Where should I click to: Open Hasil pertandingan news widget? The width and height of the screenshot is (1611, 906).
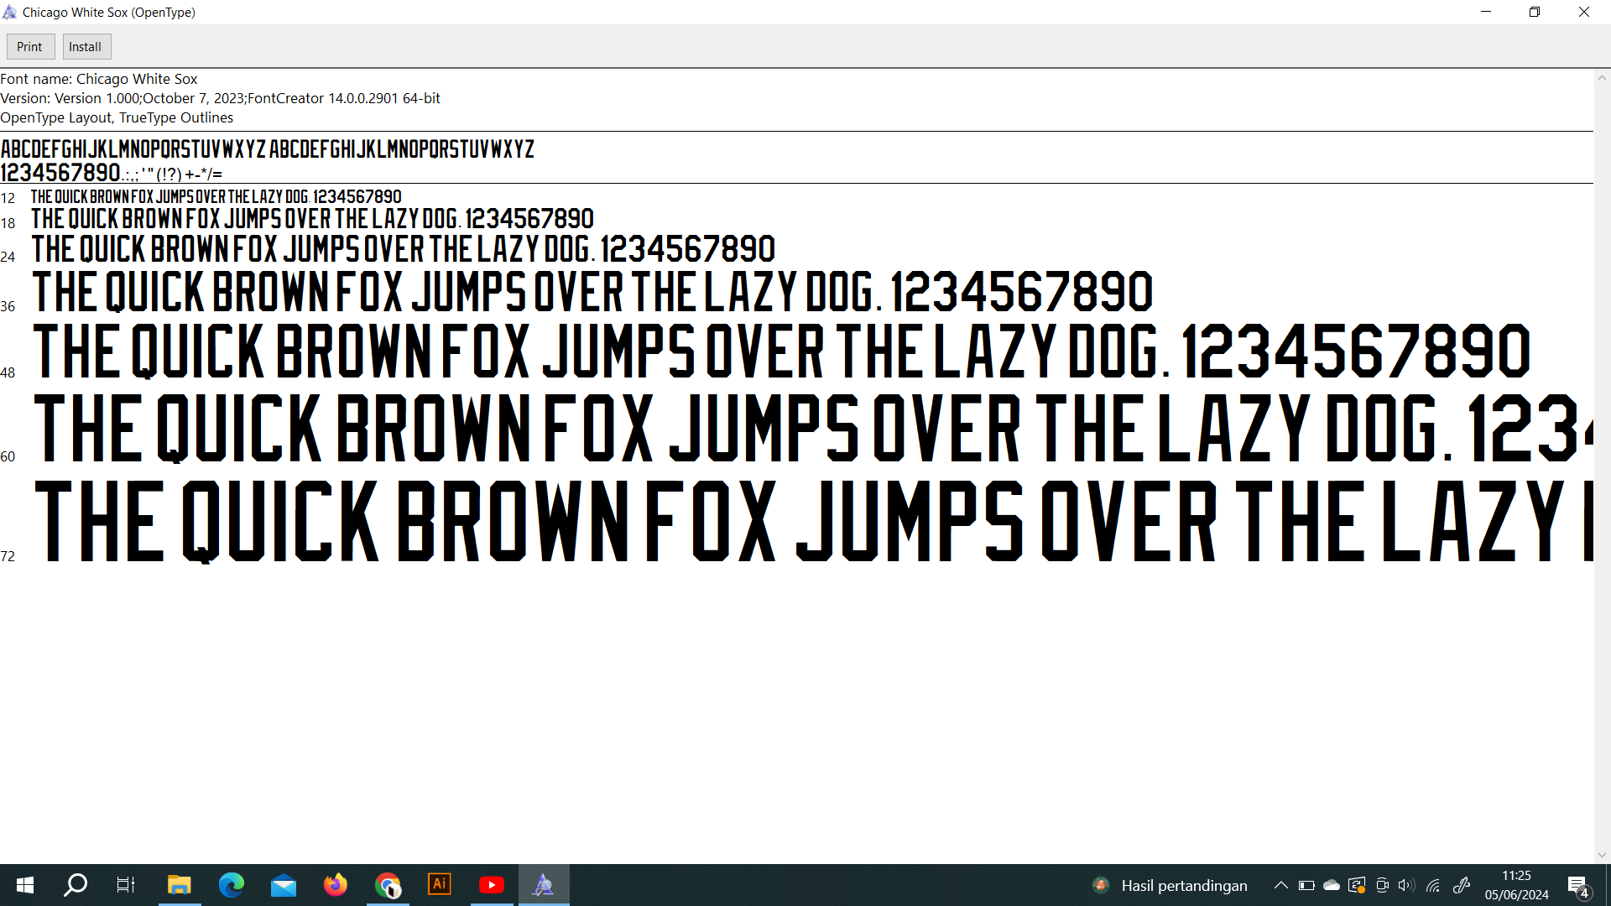[x=1170, y=885]
